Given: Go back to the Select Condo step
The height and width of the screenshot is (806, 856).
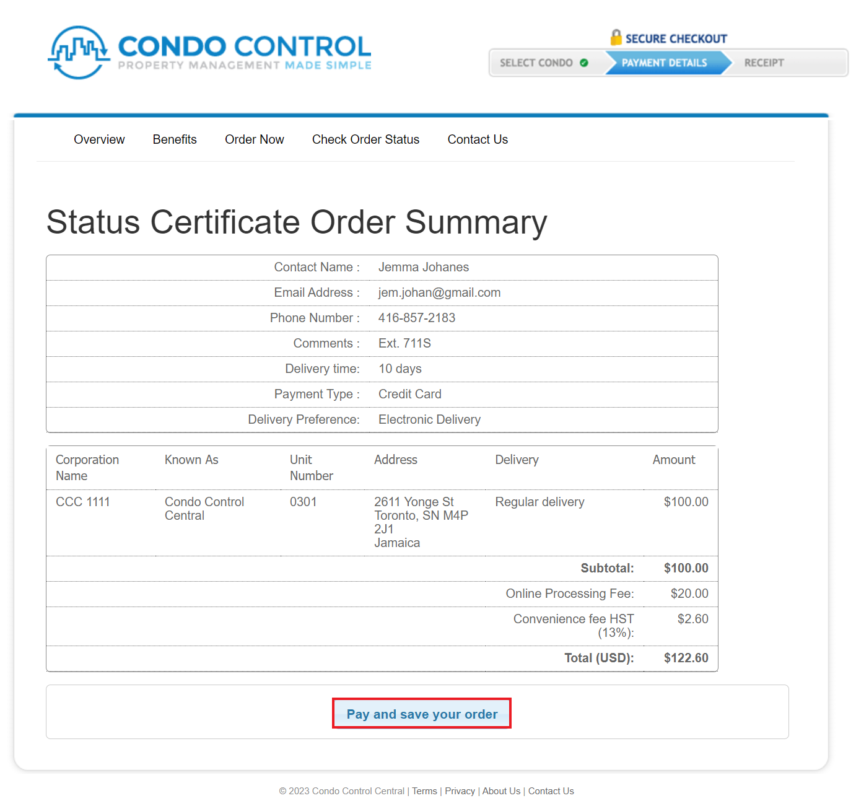Looking at the screenshot, I should pyautogui.click(x=536, y=63).
